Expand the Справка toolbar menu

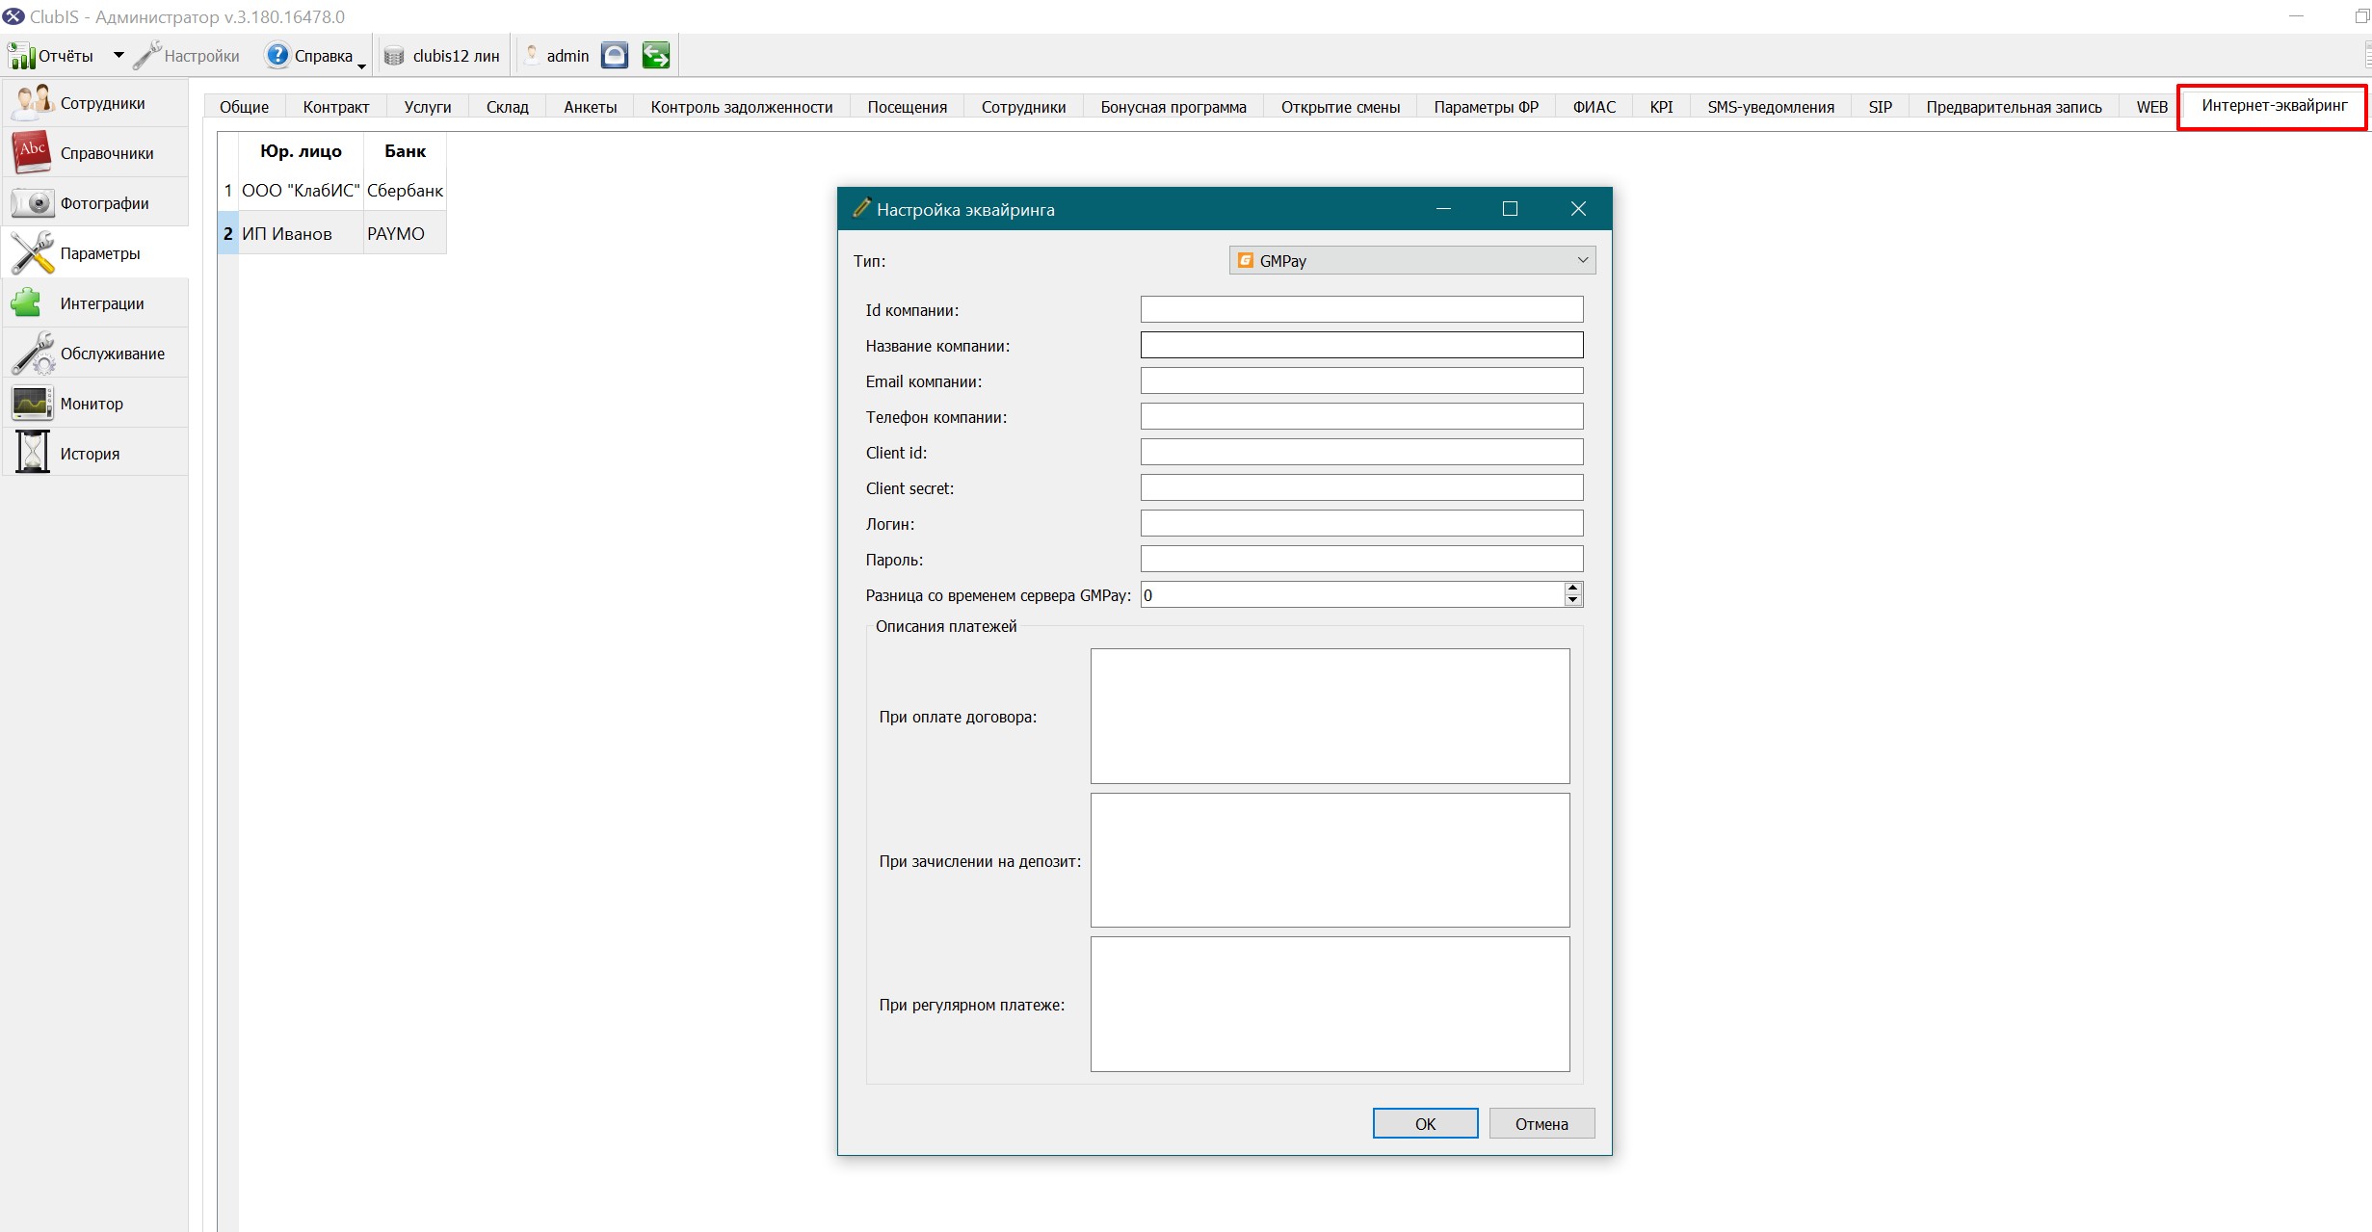316,56
